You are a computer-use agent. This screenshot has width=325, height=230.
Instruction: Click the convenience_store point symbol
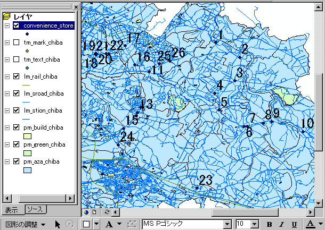click(27, 34)
